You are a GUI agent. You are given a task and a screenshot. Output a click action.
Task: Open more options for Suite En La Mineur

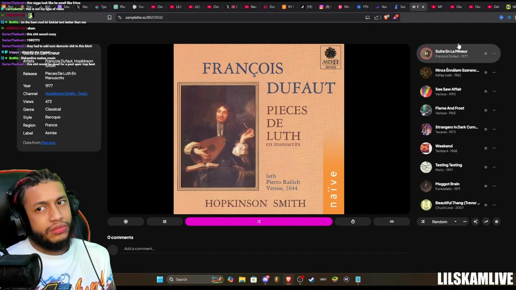coord(494,54)
